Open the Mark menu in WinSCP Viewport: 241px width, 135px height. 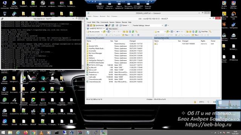coord(94,22)
